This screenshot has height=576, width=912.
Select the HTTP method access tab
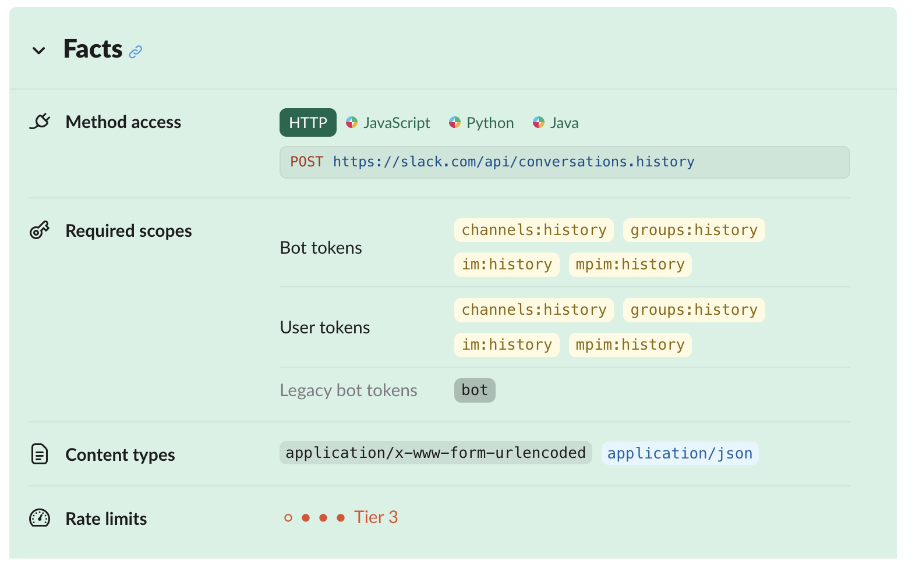(x=308, y=123)
